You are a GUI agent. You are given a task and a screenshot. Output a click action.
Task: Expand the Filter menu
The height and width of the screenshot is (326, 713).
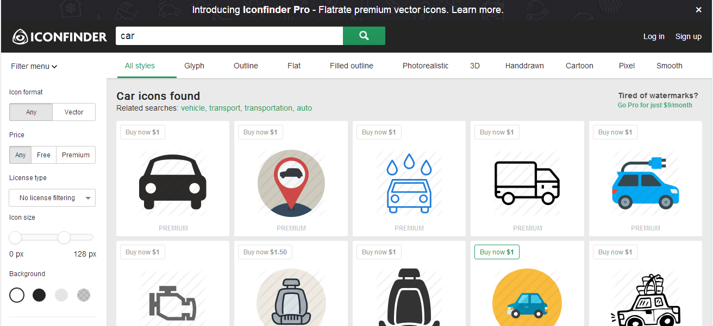(34, 66)
